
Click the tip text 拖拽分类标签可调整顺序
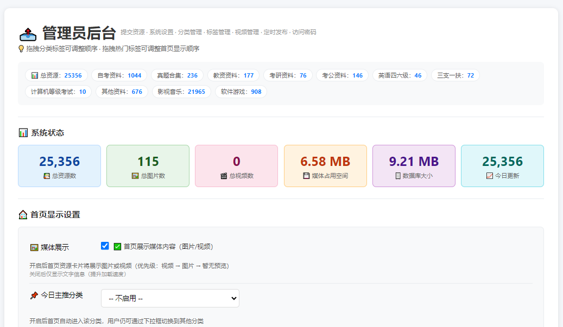[62, 49]
